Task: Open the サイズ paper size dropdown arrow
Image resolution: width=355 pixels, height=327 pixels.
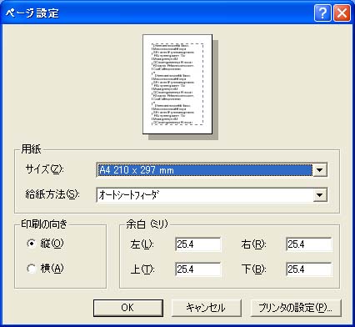Action: [x=320, y=170]
